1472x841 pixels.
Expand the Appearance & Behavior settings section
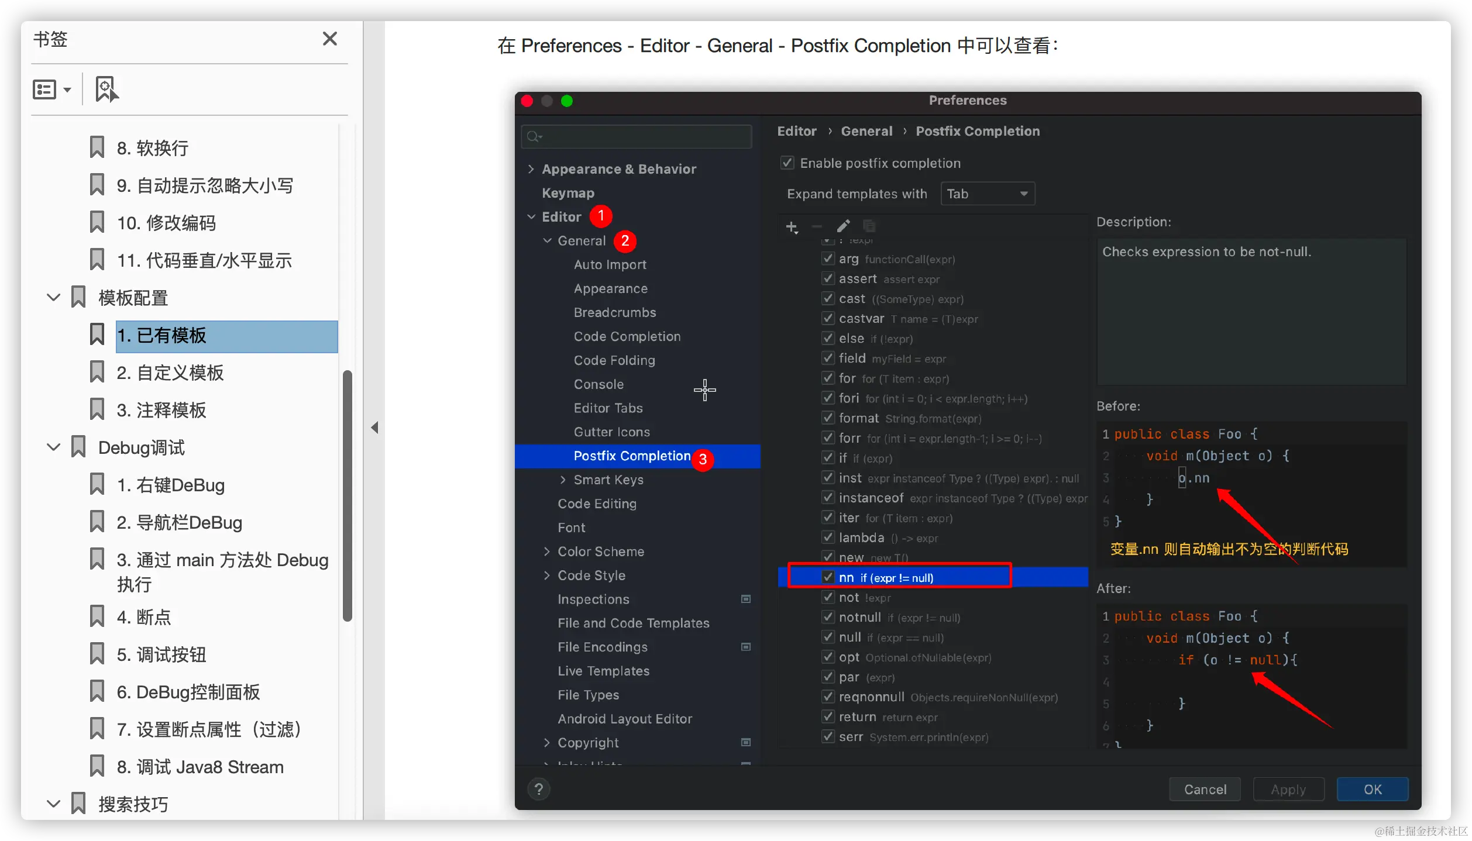click(531, 169)
